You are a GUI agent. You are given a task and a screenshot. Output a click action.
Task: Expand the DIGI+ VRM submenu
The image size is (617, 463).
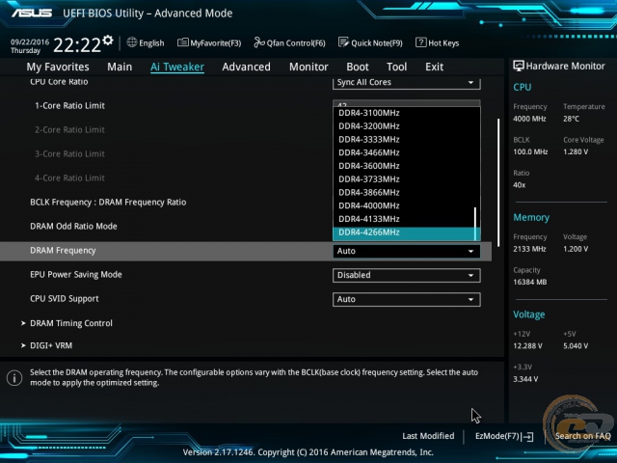pos(51,345)
